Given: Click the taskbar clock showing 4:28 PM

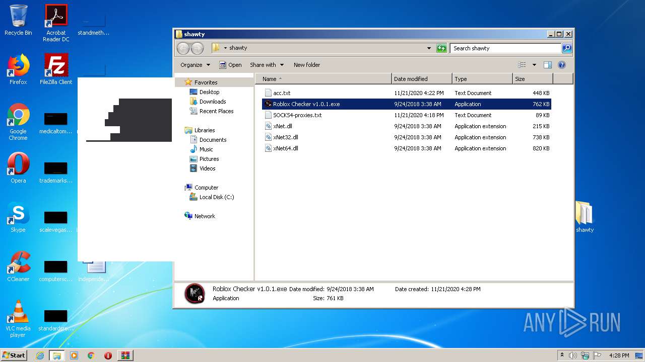Looking at the screenshot, I should 619,355.
